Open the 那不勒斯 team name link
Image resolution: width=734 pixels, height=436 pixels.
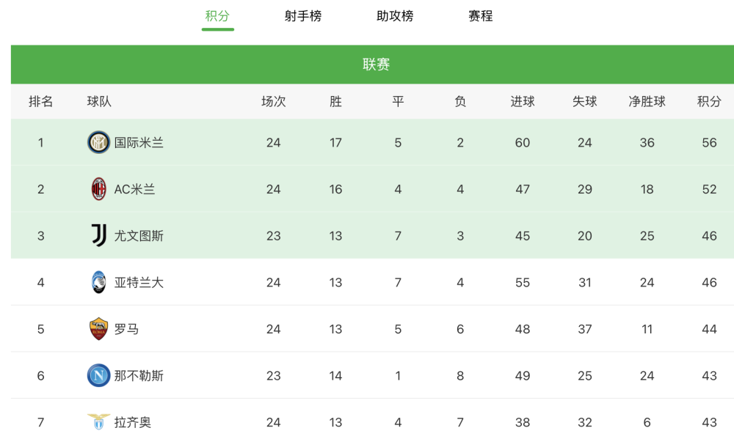coord(139,376)
